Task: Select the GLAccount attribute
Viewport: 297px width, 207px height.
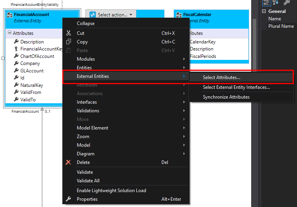Action: pos(32,71)
